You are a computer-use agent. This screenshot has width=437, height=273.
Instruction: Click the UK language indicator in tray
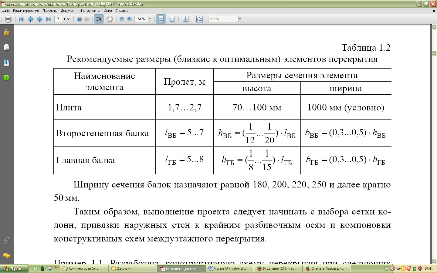(x=386, y=268)
